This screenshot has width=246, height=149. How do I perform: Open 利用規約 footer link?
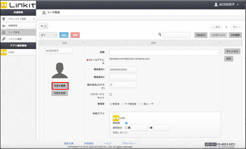point(89,143)
